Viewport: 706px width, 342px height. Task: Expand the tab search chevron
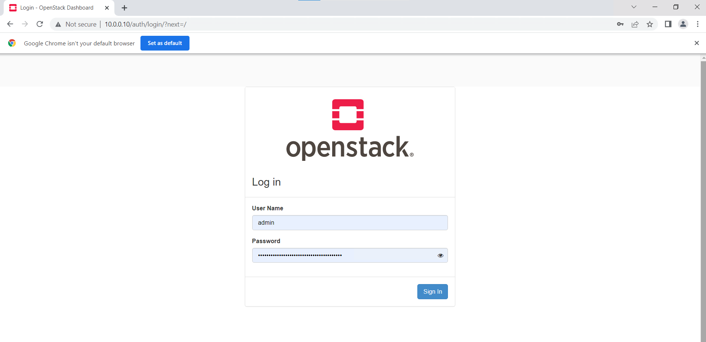pyautogui.click(x=634, y=7)
